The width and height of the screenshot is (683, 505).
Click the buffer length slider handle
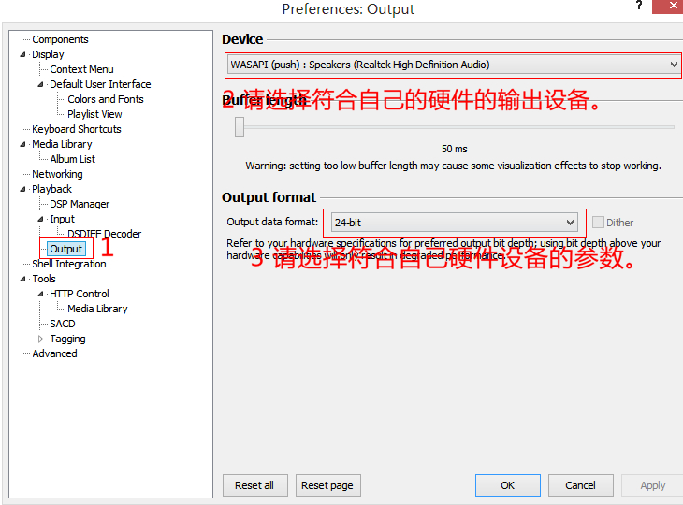[240, 126]
